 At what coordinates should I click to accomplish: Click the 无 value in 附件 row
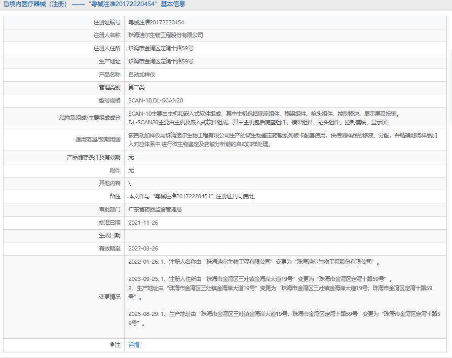131,170
